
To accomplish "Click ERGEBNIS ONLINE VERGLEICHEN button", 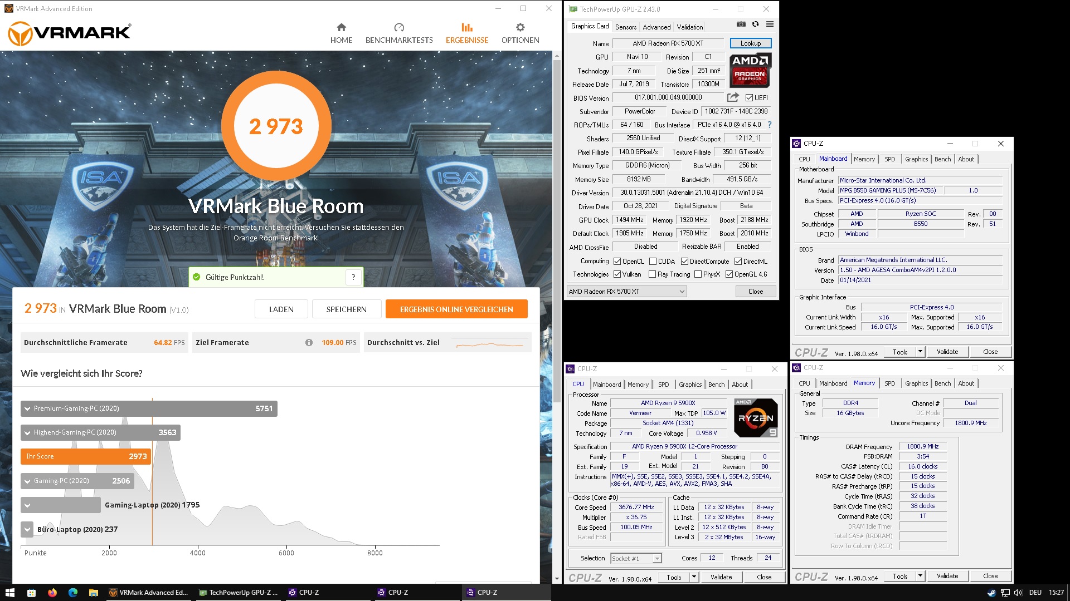I will click(x=456, y=309).
